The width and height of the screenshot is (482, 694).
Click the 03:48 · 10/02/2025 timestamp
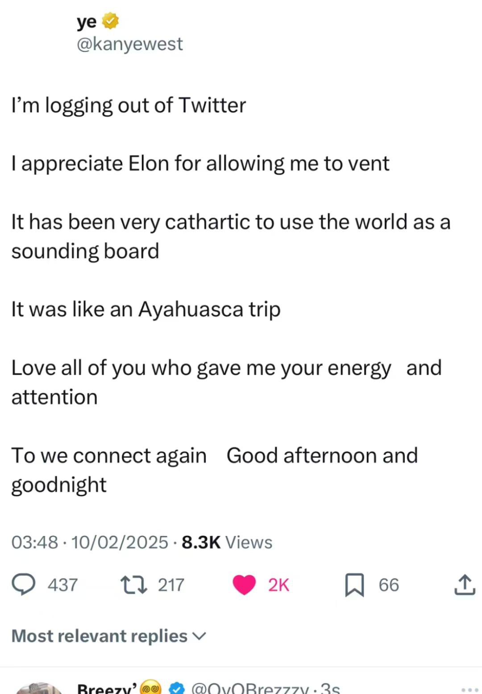pos(89,542)
